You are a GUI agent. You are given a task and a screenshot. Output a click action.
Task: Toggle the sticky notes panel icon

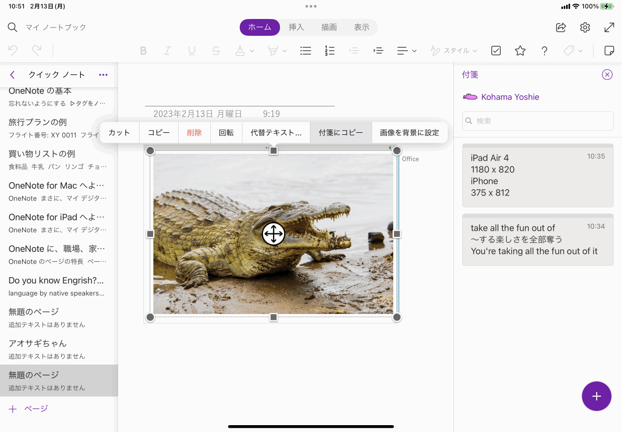pos(609,51)
